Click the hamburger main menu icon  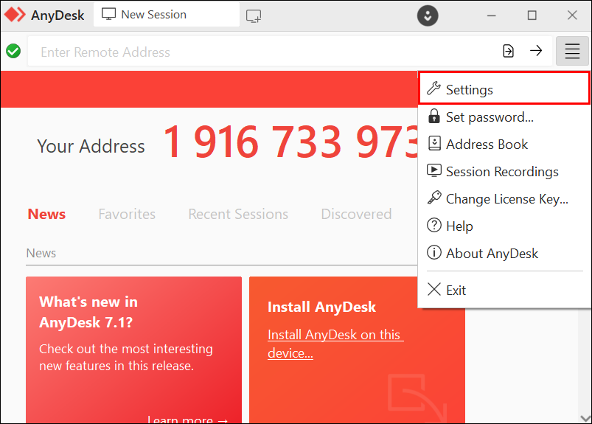pos(572,51)
